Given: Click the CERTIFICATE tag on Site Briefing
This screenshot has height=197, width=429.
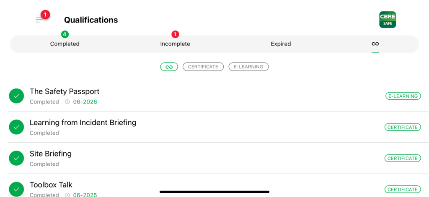Looking at the screenshot, I should (403, 158).
